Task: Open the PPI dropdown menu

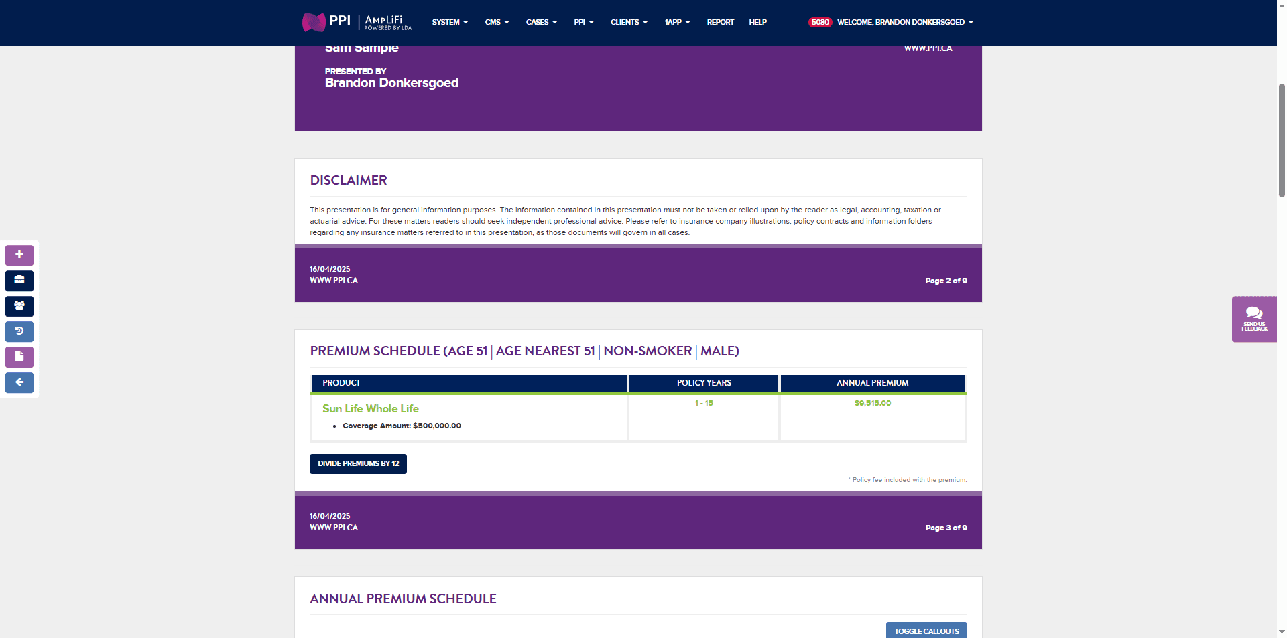Action: [584, 22]
